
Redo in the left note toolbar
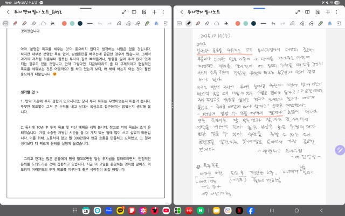coord(109,23)
